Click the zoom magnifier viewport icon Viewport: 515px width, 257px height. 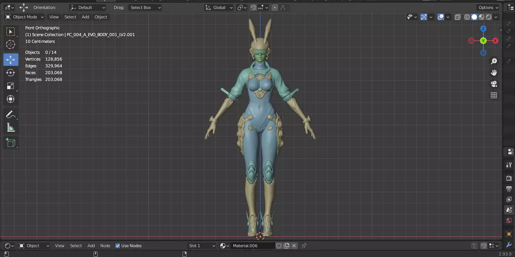coord(494,61)
